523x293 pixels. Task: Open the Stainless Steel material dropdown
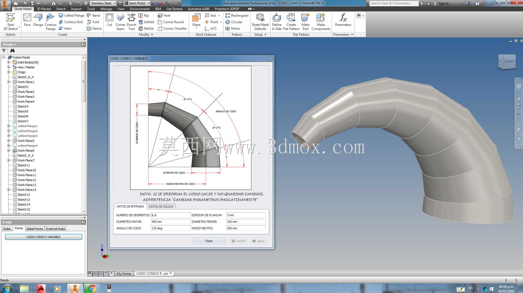115,3
